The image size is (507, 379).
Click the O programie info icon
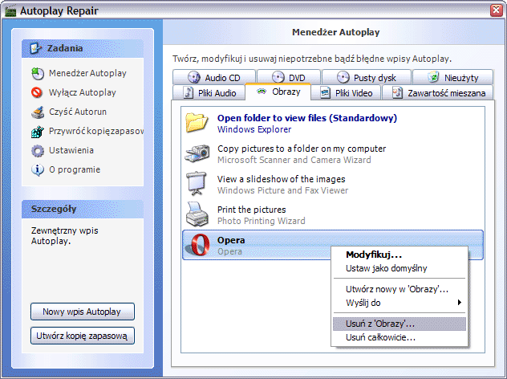[x=38, y=169]
